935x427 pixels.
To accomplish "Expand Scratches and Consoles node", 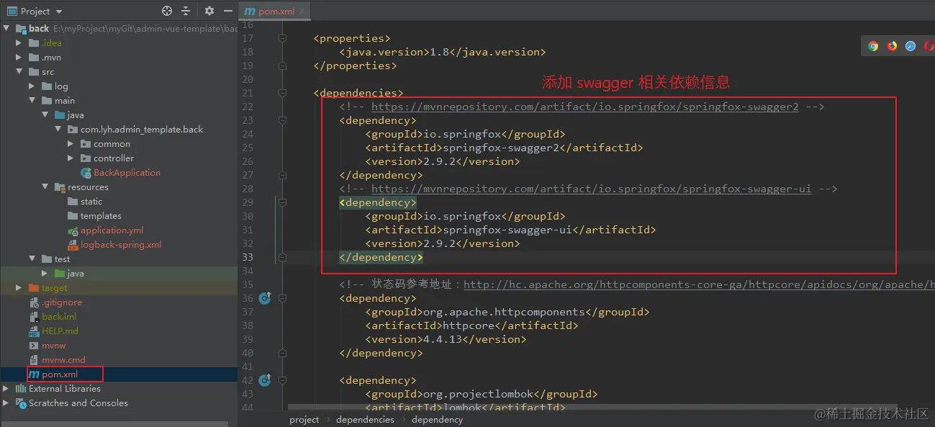I will pyautogui.click(x=6, y=403).
